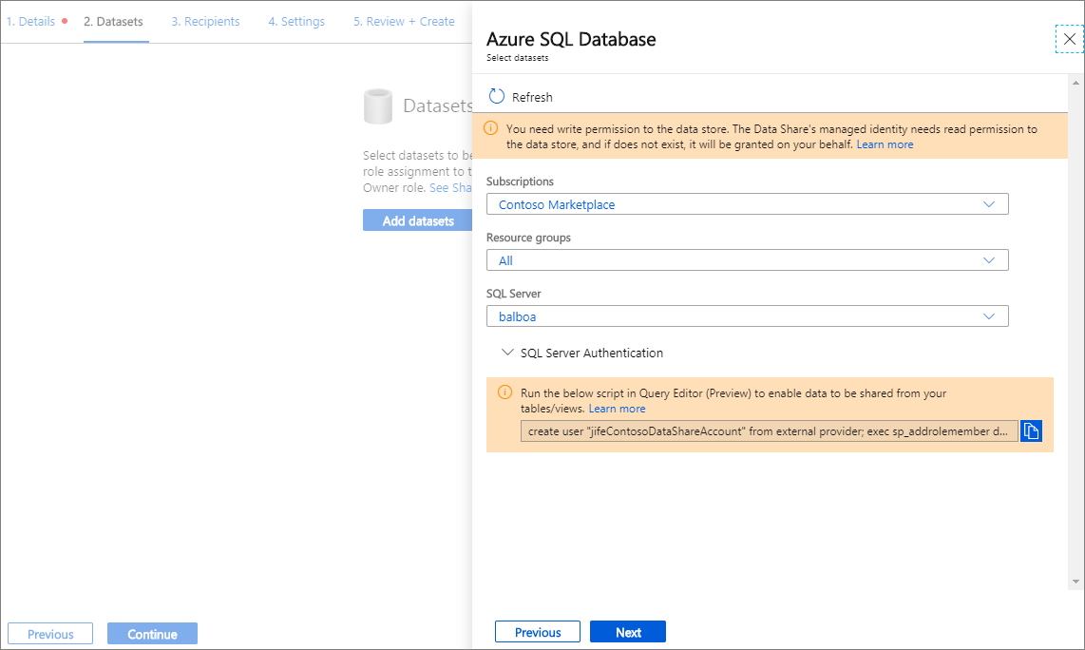Click the info icon on the write permission banner
This screenshot has width=1085, height=650.
pyautogui.click(x=491, y=127)
